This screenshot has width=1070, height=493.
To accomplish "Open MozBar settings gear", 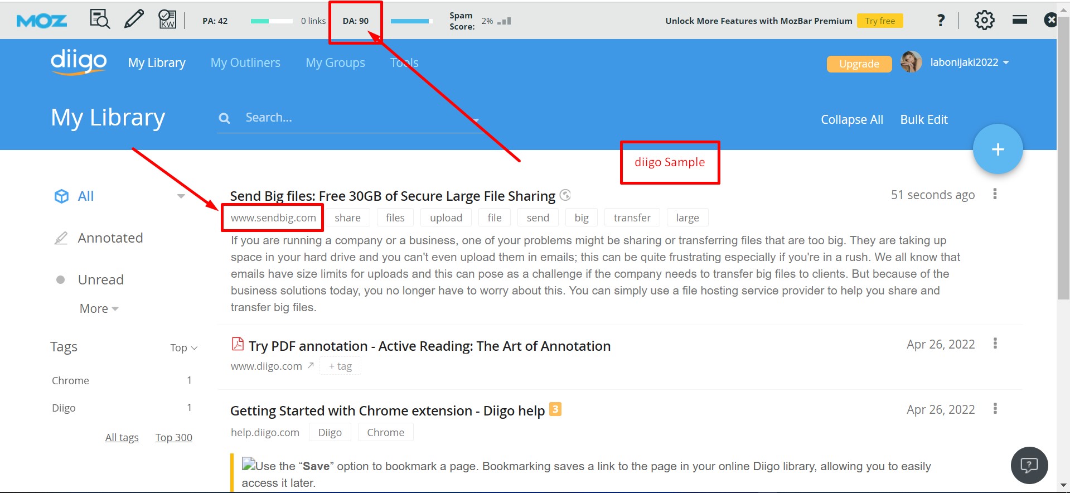I will (984, 20).
